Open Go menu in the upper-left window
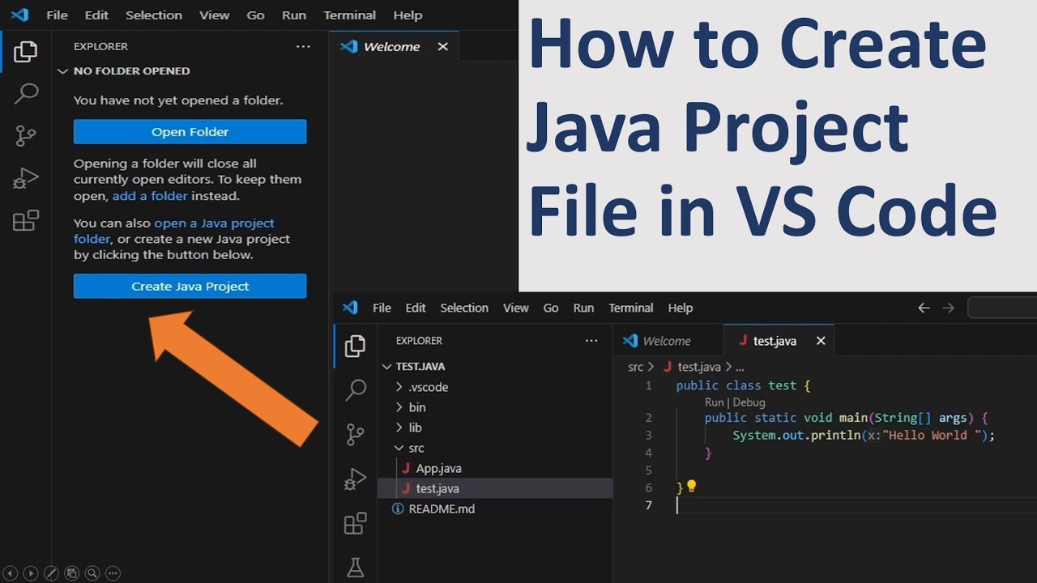Viewport: 1037px width, 583px height. (255, 15)
